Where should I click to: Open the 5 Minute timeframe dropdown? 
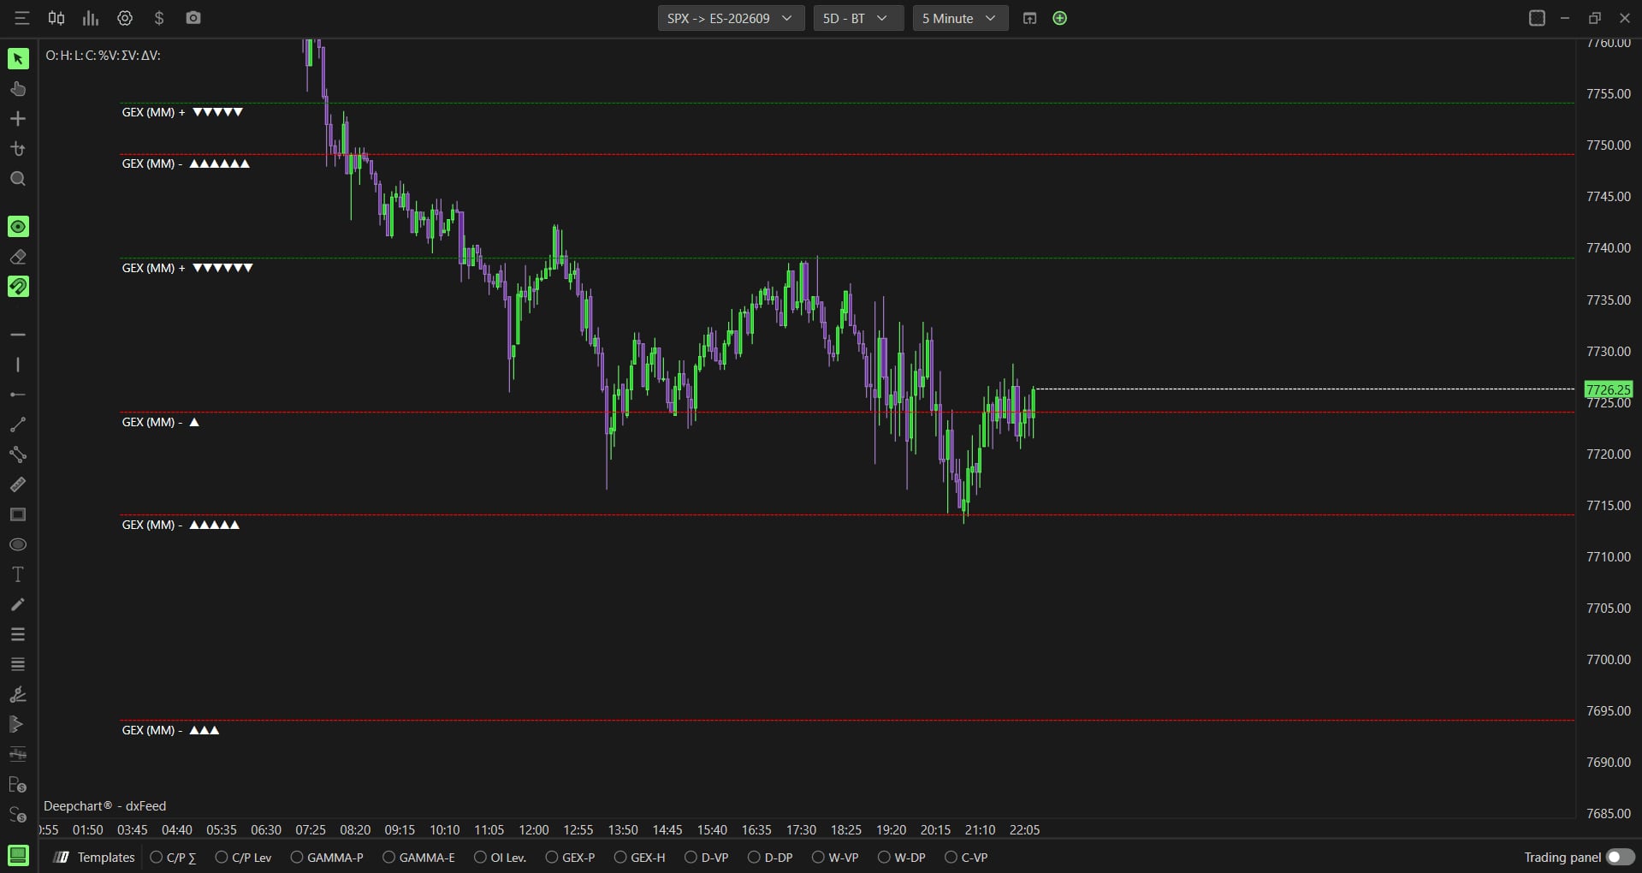pyautogui.click(x=960, y=18)
